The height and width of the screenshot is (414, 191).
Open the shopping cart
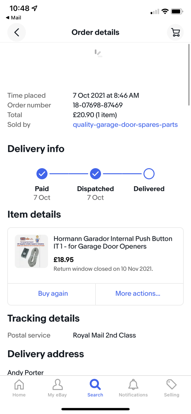click(175, 32)
